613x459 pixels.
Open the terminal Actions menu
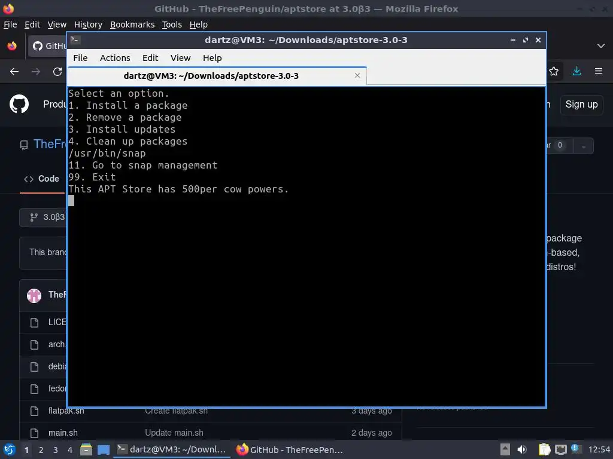(x=115, y=58)
